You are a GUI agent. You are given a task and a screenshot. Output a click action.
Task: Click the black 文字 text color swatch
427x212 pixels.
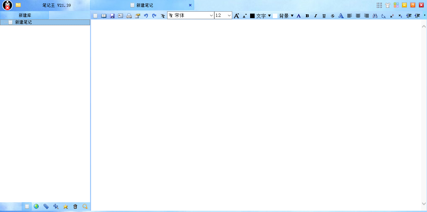(252, 16)
